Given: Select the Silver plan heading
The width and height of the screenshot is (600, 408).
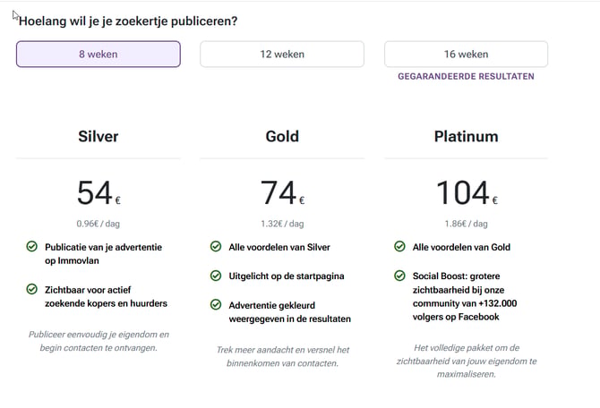Looking at the screenshot, I should click(99, 137).
